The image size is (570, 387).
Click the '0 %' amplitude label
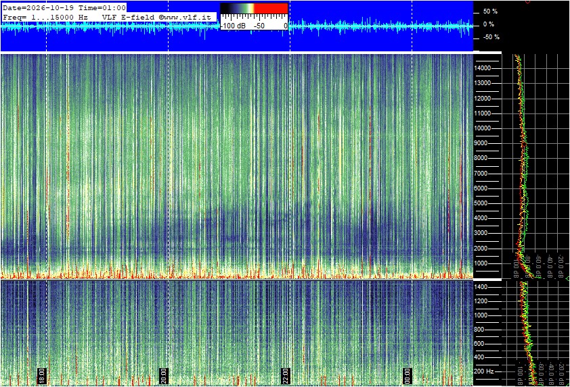click(x=489, y=24)
